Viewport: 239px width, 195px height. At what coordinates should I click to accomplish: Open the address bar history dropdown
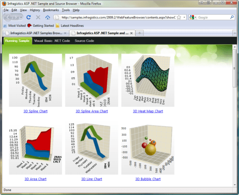pos(184,17)
